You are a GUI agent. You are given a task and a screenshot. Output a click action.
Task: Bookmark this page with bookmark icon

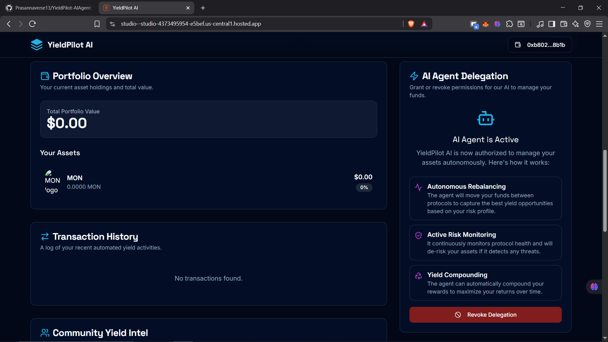point(97,24)
